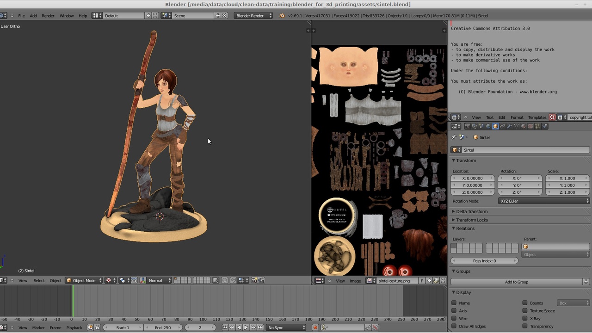
Task: Click the Pass Index slider field
Action: tap(484, 261)
